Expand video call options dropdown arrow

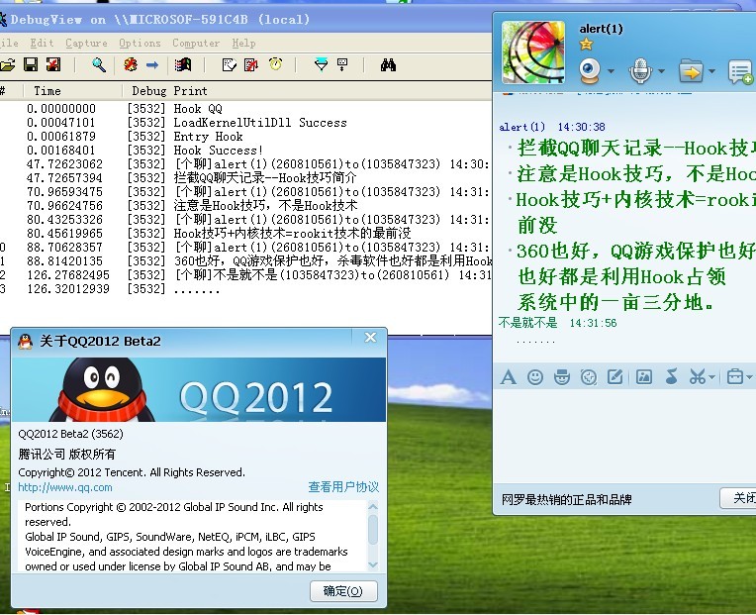pyautogui.click(x=611, y=71)
